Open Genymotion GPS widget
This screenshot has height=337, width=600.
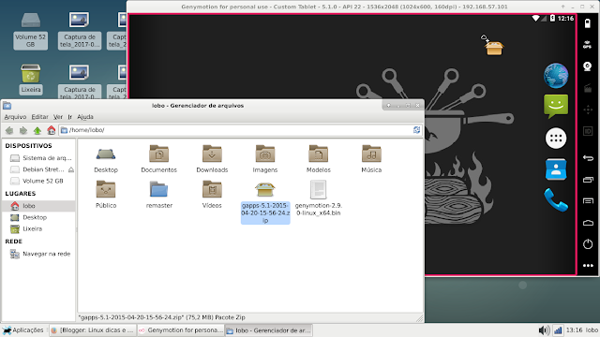[588, 45]
